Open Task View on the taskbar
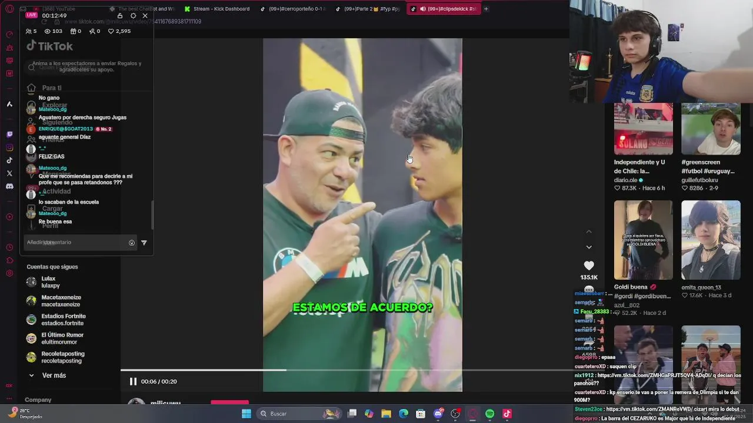This screenshot has width=753, height=423. click(x=352, y=414)
